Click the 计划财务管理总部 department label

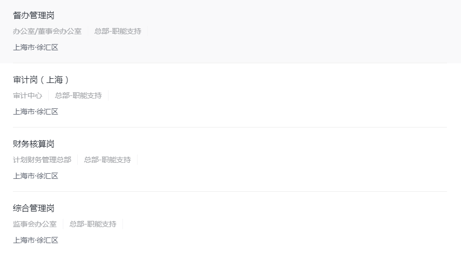click(42, 160)
